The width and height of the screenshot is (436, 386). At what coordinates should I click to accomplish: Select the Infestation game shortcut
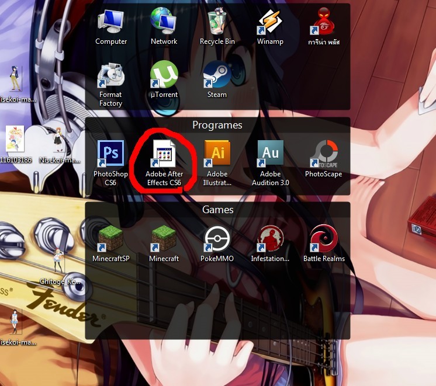(x=270, y=244)
